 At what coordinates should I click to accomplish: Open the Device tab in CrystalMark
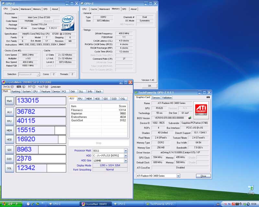tap(56, 92)
